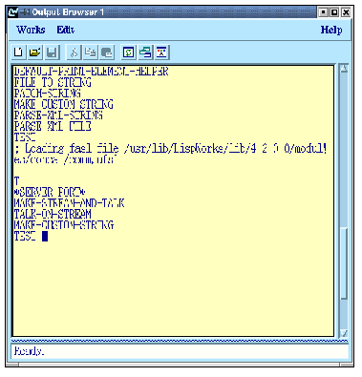Click the status bar at the bottom
This screenshot has height=377, width=362.
click(180, 351)
